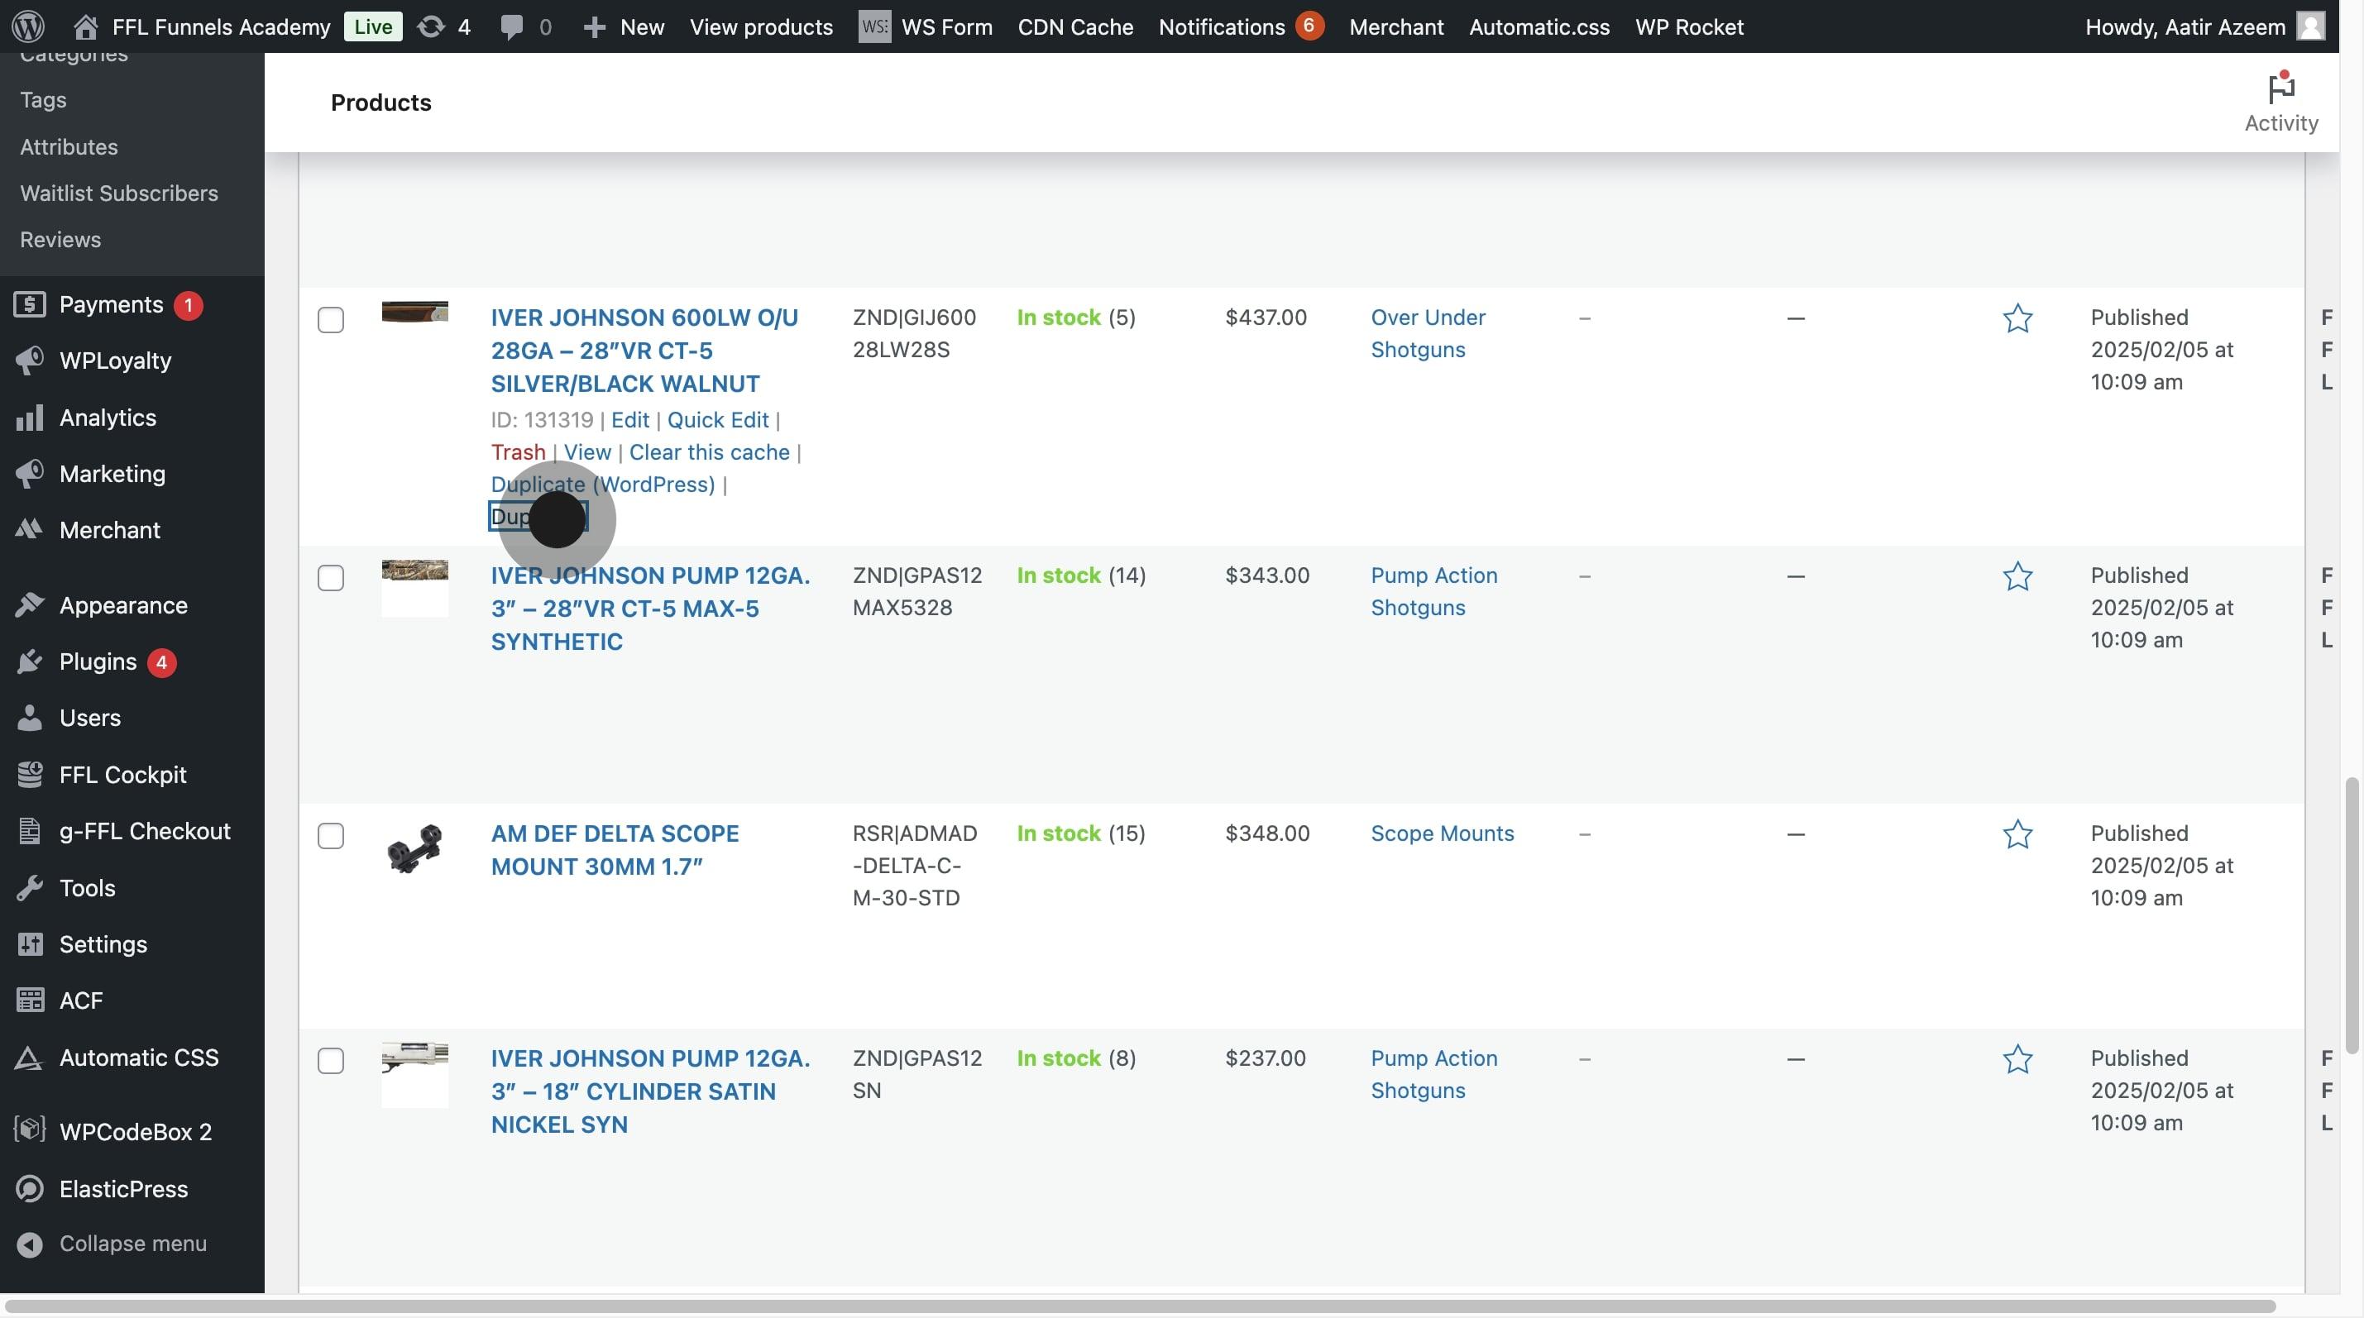
Task: Star the Iver Johnson 600LW product as featured
Action: [x=2017, y=318]
